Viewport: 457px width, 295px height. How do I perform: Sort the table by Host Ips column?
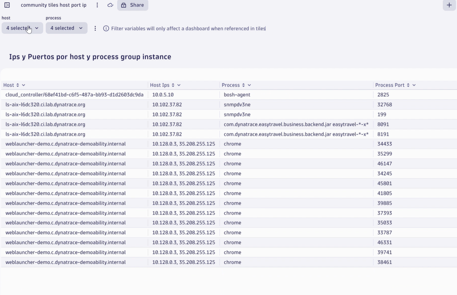click(x=173, y=85)
